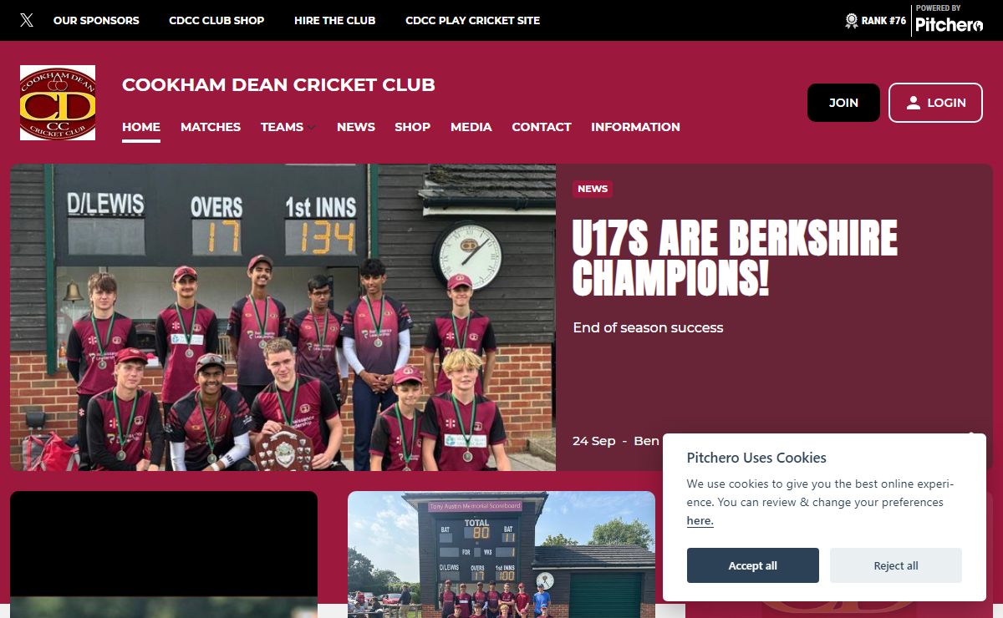
Task: Click the Cookham Dean club crest logo
Action: [58, 103]
